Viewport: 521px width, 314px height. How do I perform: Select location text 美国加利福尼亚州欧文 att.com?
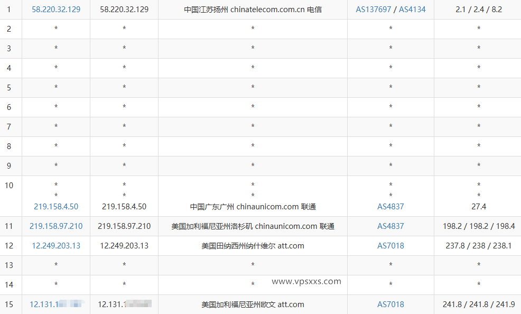tap(253, 304)
